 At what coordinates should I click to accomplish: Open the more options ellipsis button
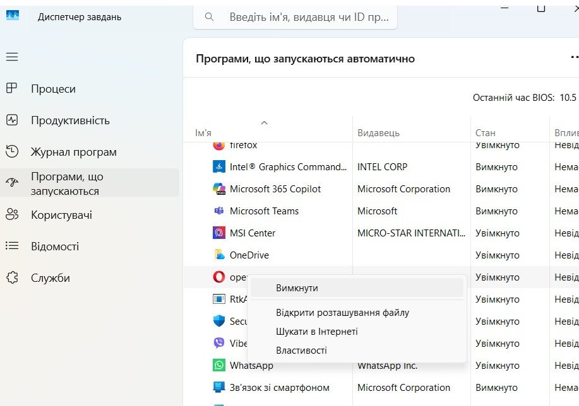click(x=575, y=57)
